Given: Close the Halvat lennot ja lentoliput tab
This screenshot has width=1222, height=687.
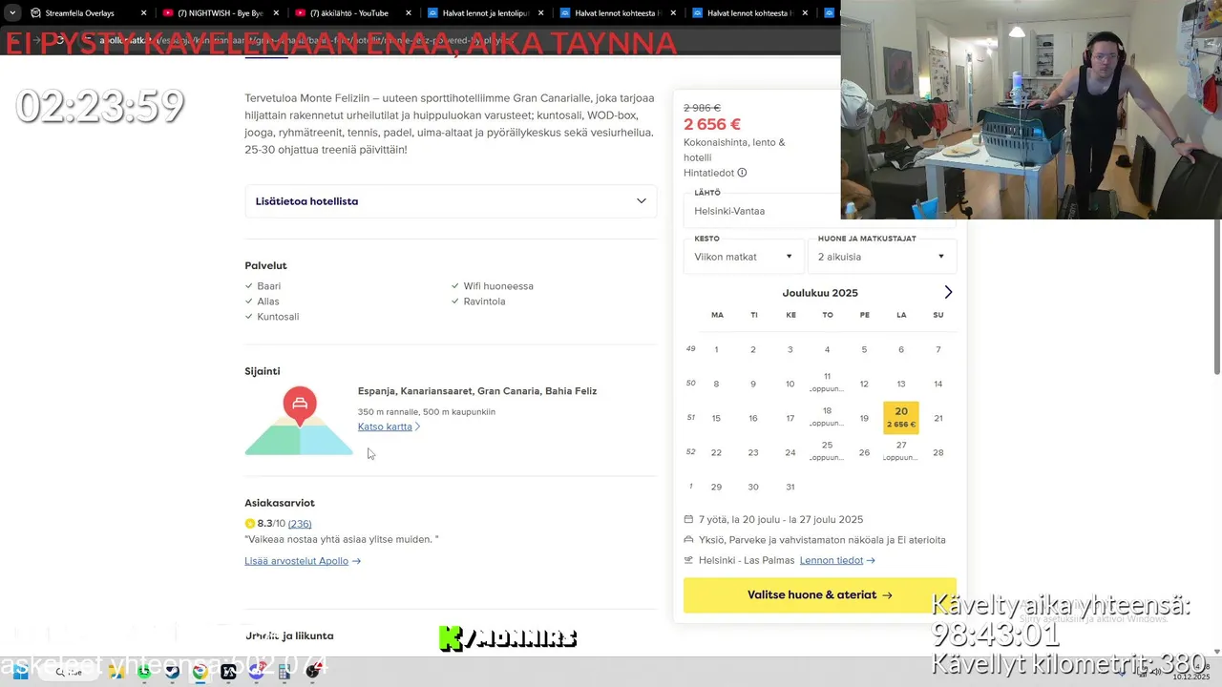Looking at the screenshot, I should [541, 13].
